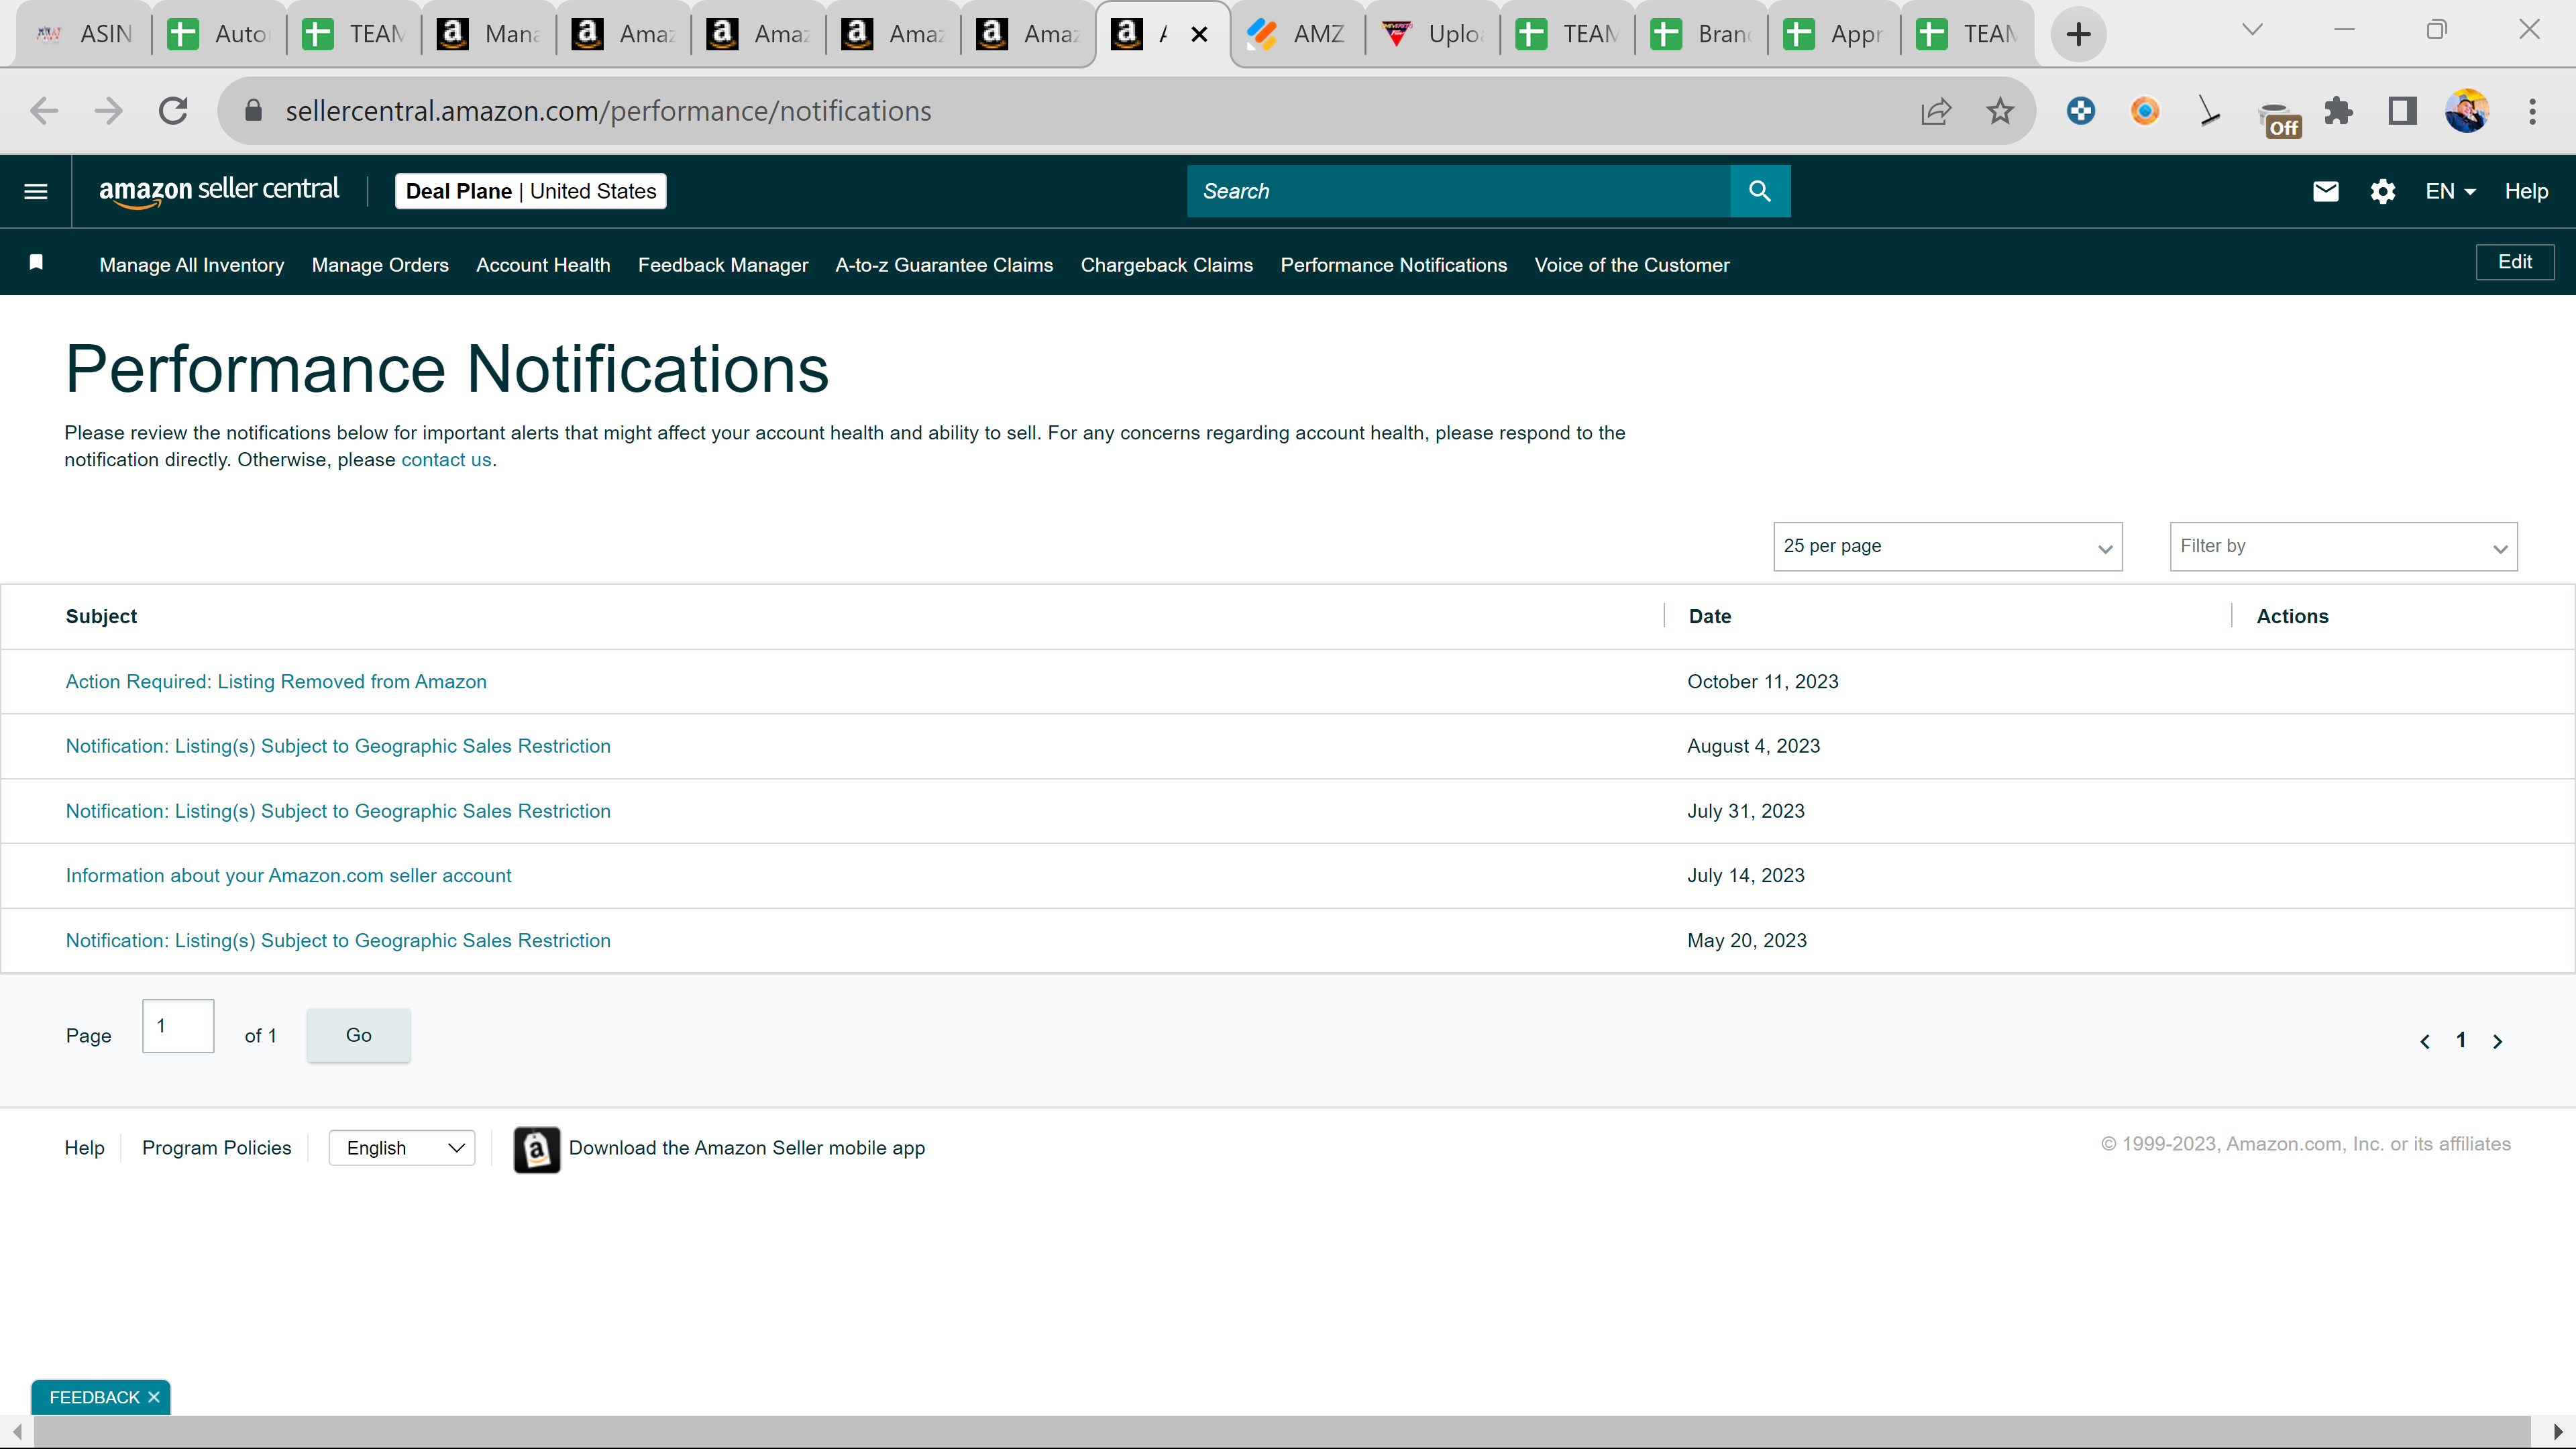Open May 20 Geographic Sales Restriction notification

(x=338, y=941)
